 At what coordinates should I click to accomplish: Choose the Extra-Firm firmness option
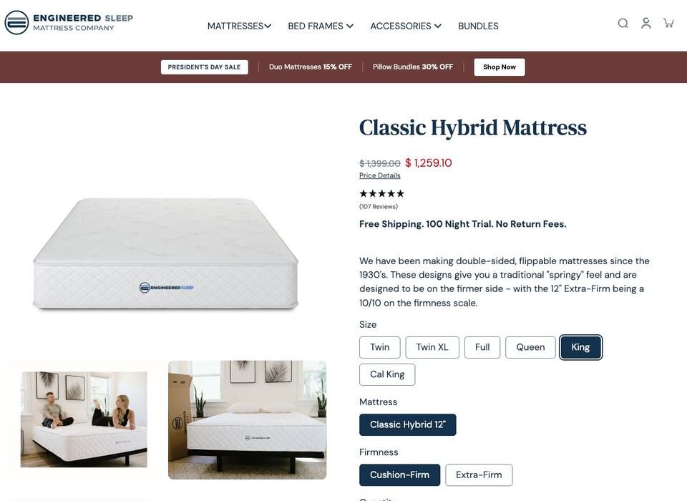coord(479,475)
